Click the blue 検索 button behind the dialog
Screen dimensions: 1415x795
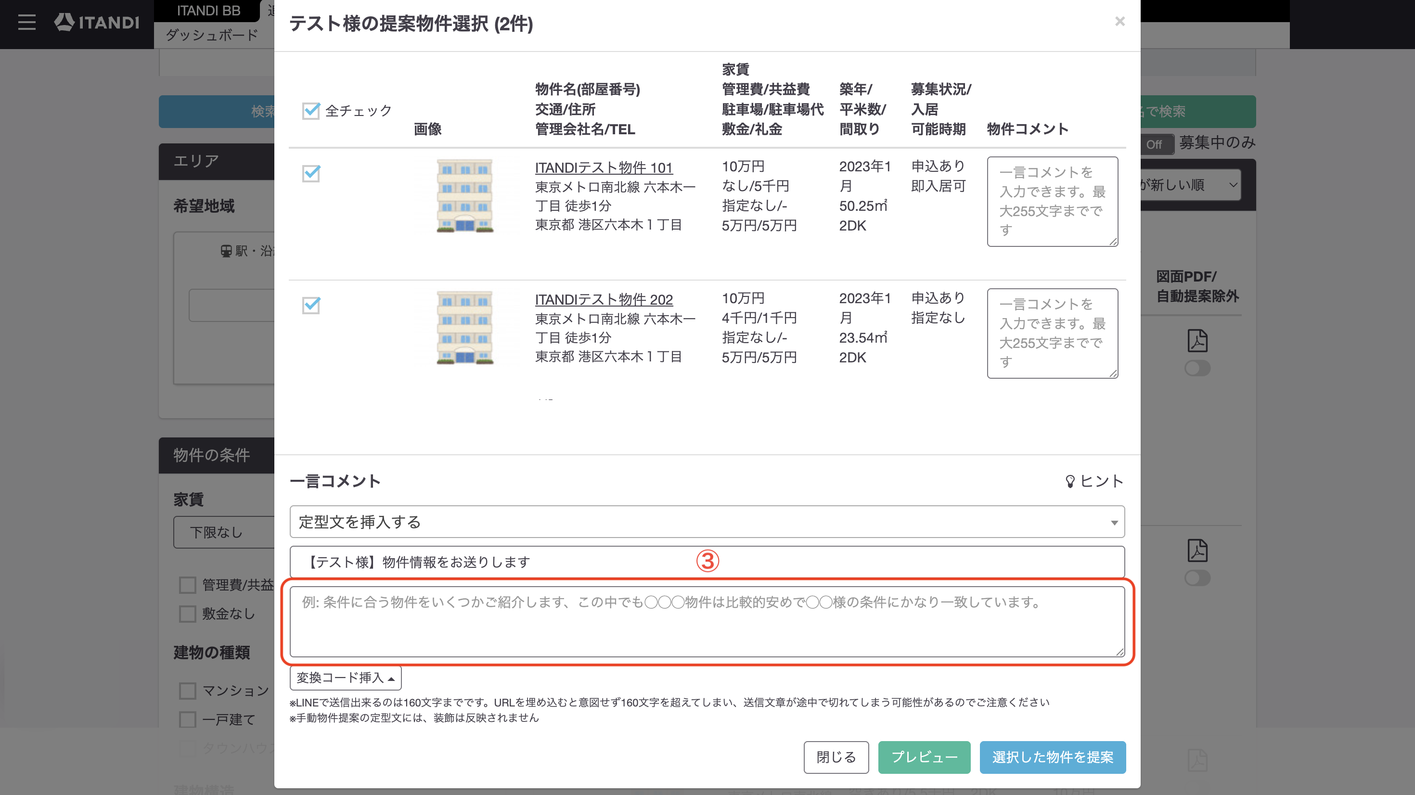tap(217, 112)
